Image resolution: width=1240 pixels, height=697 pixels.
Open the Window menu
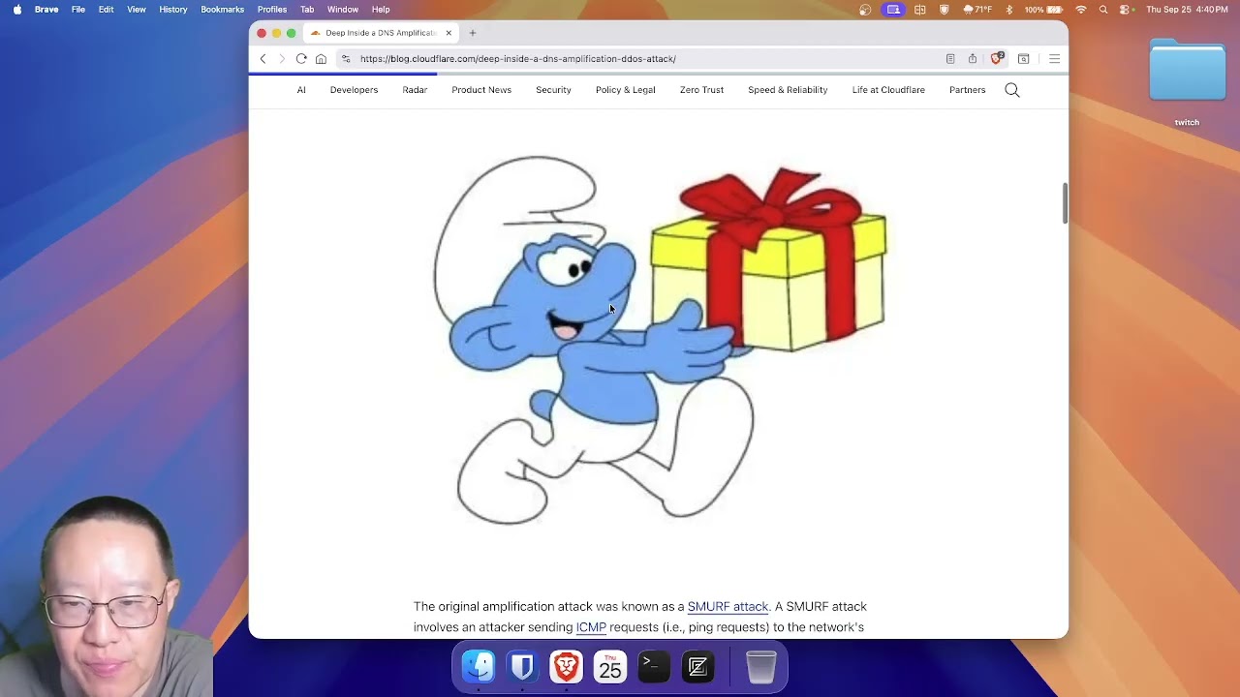343,10
